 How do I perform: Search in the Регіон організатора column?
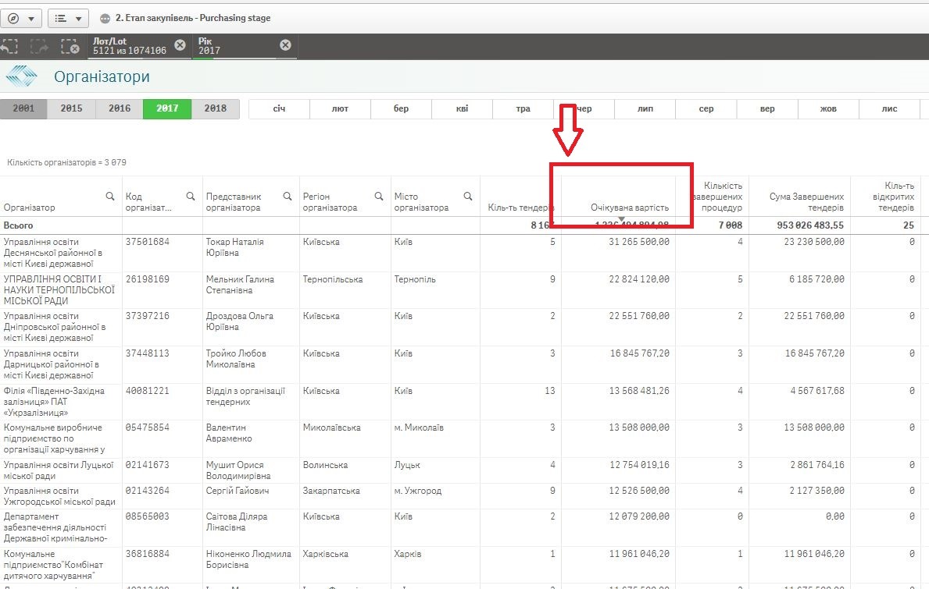(x=379, y=197)
